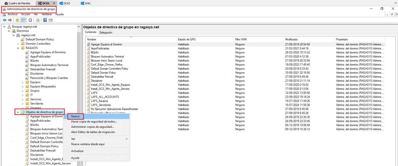Expand the IT tree node
Viewport: 398px width, 166px height.
point(23,95)
